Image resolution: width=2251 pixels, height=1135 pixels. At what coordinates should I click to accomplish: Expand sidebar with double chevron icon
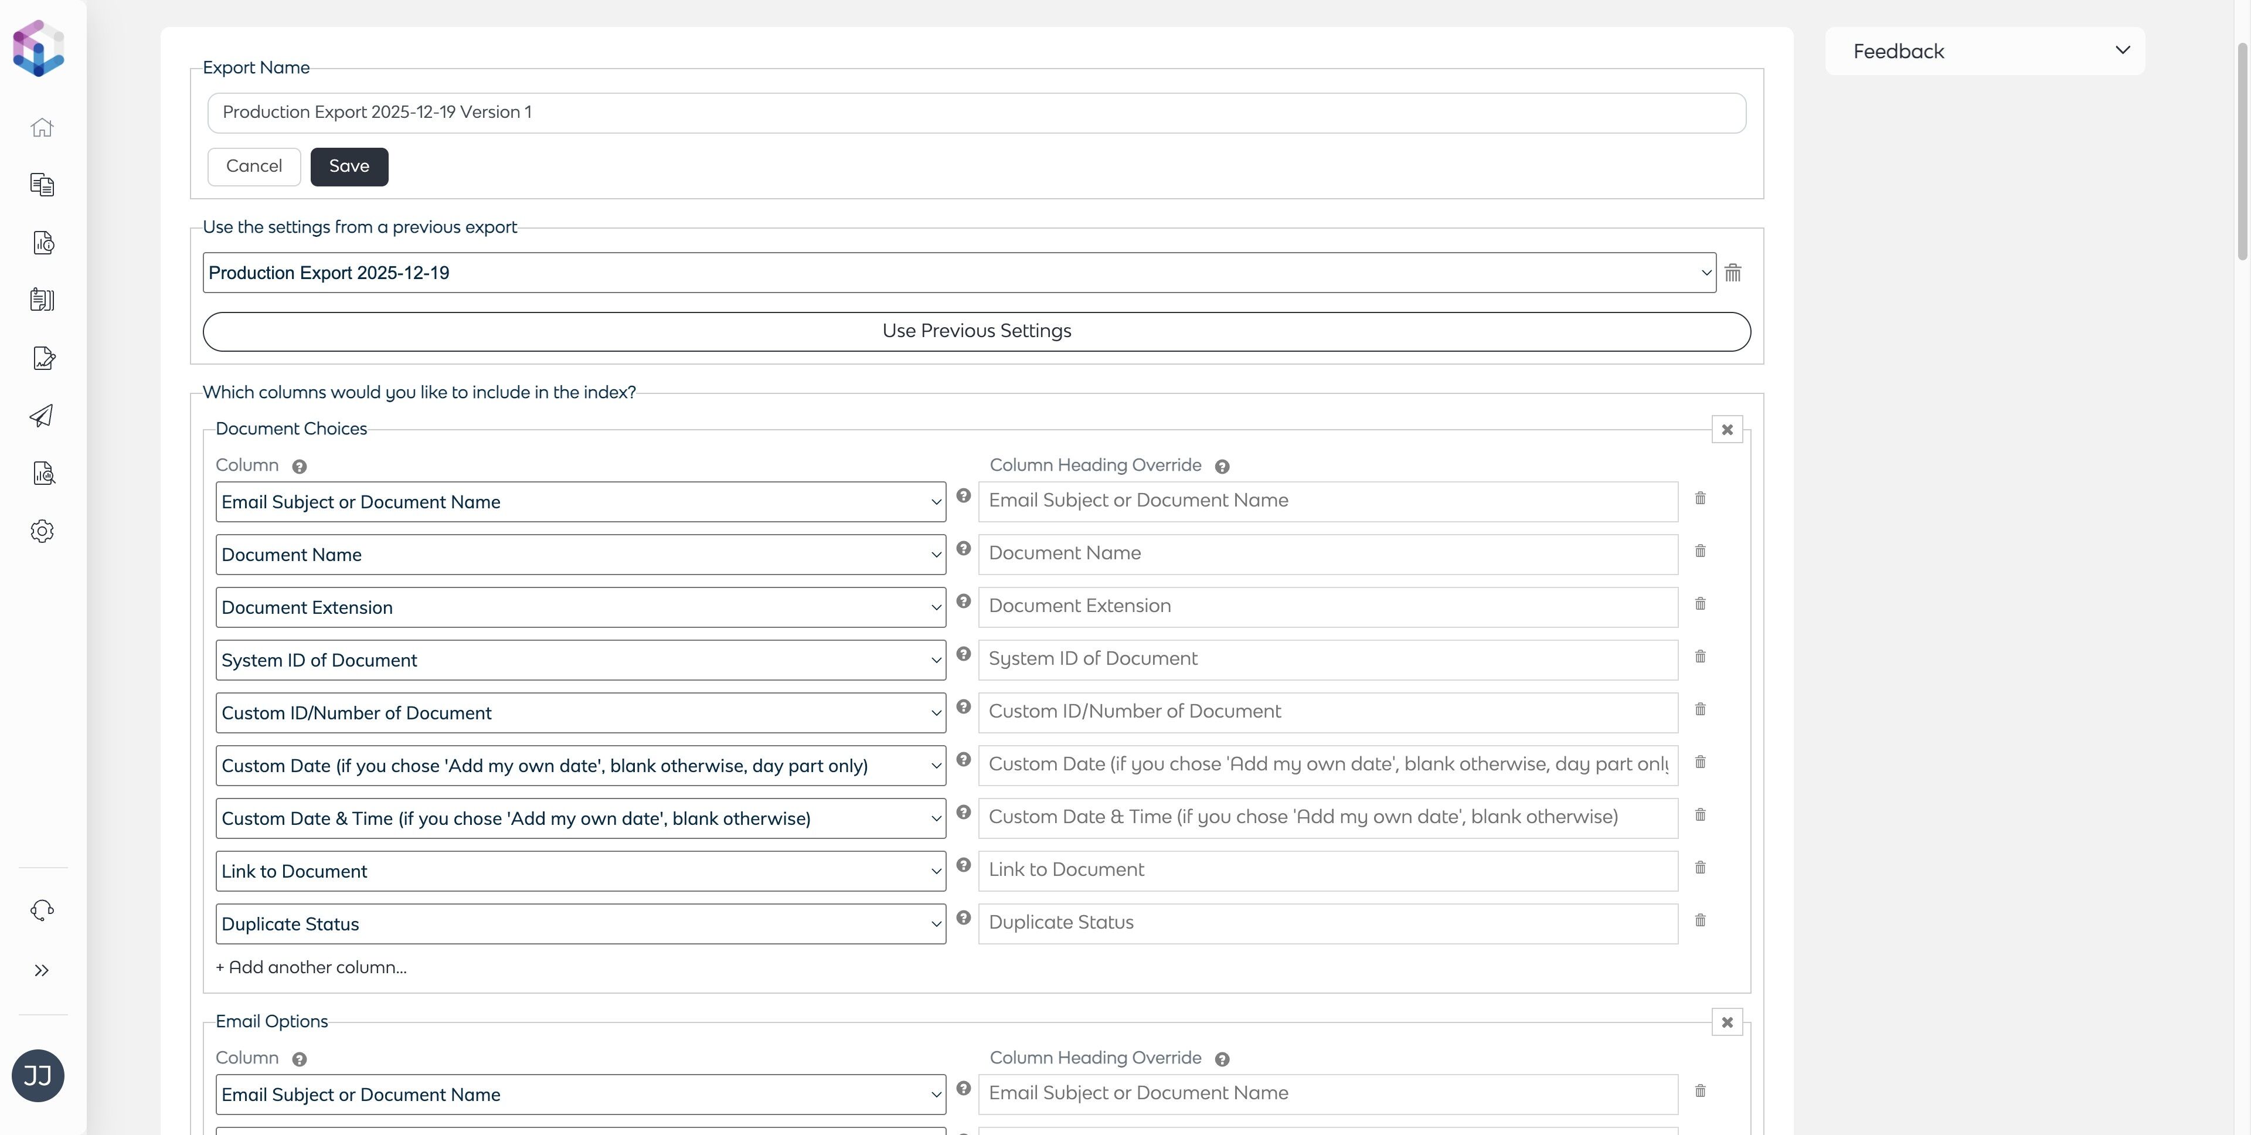pyautogui.click(x=42, y=971)
